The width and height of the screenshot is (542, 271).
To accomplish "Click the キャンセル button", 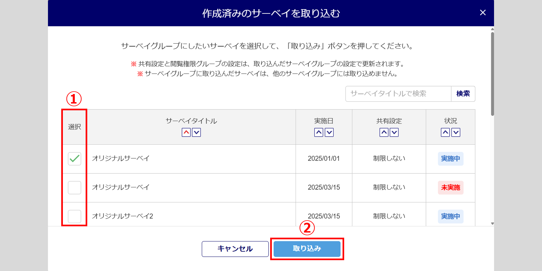I will [x=235, y=249].
